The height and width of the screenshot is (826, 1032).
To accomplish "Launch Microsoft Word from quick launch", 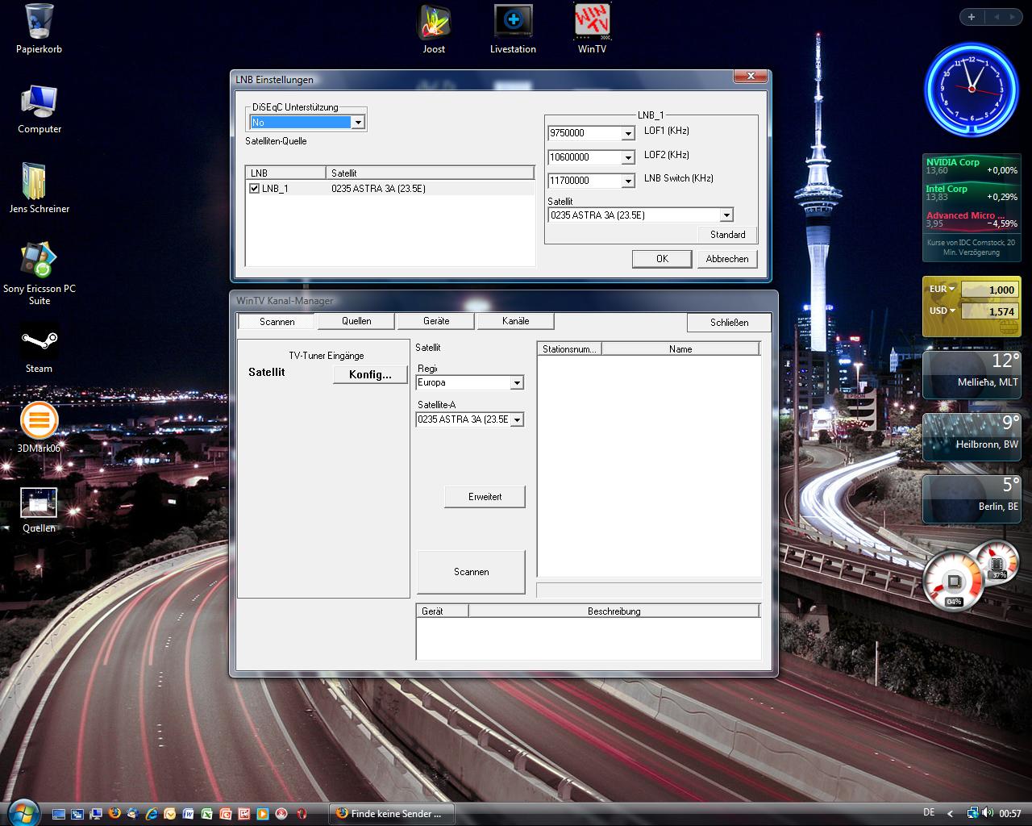I will (188, 814).
